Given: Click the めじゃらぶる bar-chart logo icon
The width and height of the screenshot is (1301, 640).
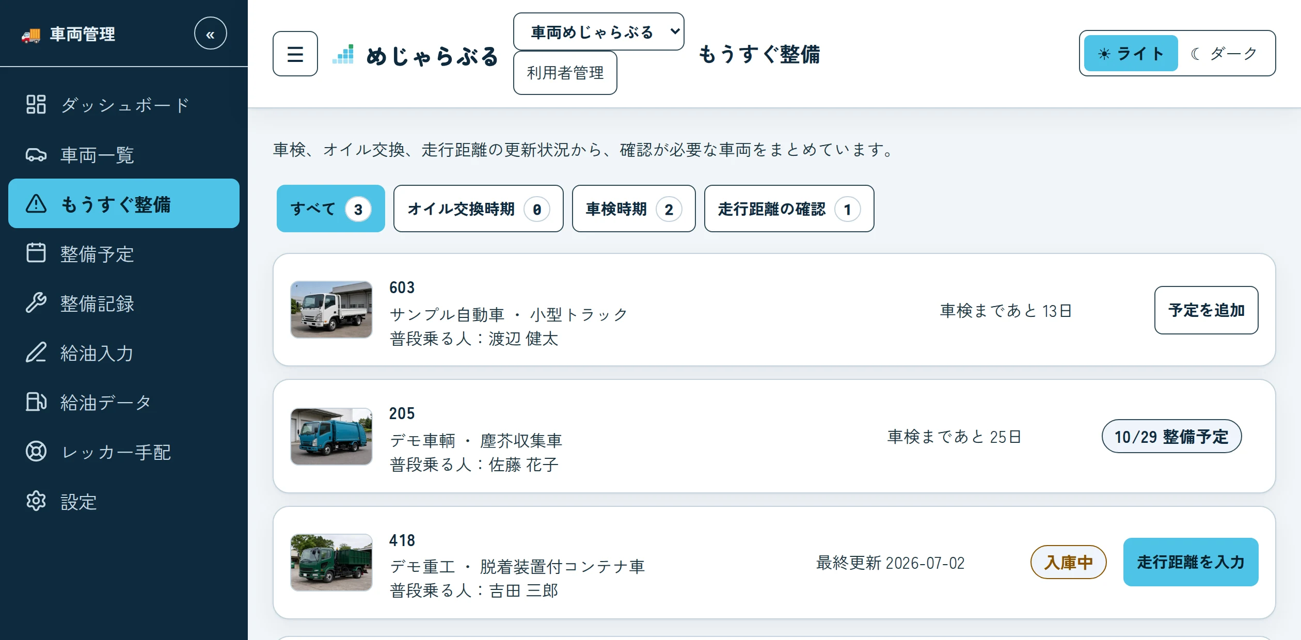Looking at the screenshot, I should pyautogui.click(x=343, y=55).
